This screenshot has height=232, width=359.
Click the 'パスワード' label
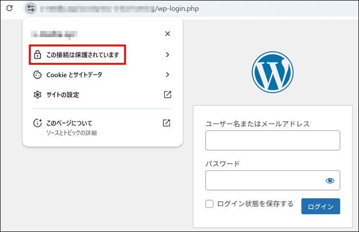click(222, 164)
